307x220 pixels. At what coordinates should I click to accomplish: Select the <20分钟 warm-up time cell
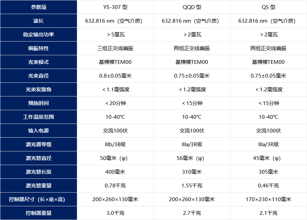tap(115, 103)
